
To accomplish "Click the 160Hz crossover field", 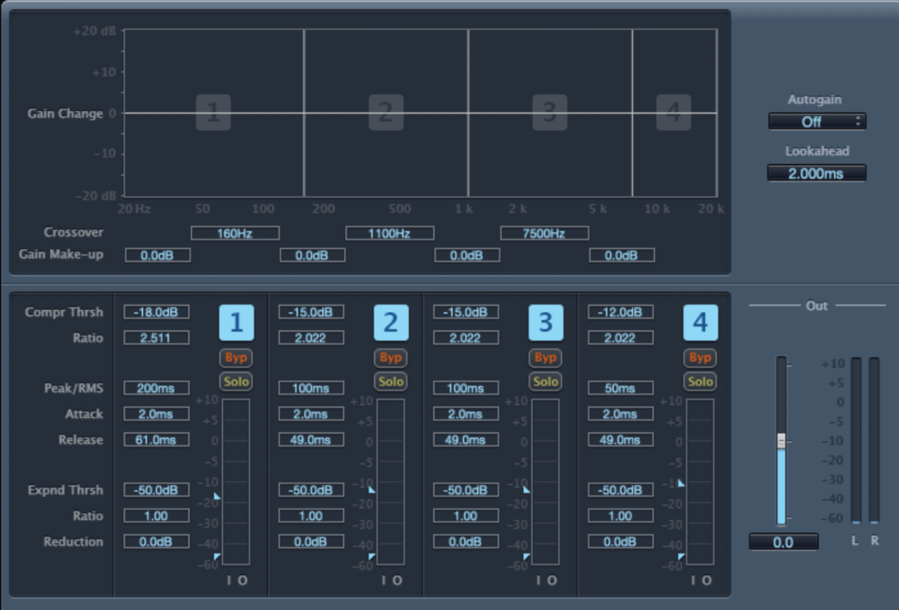I will coord(235,233).
